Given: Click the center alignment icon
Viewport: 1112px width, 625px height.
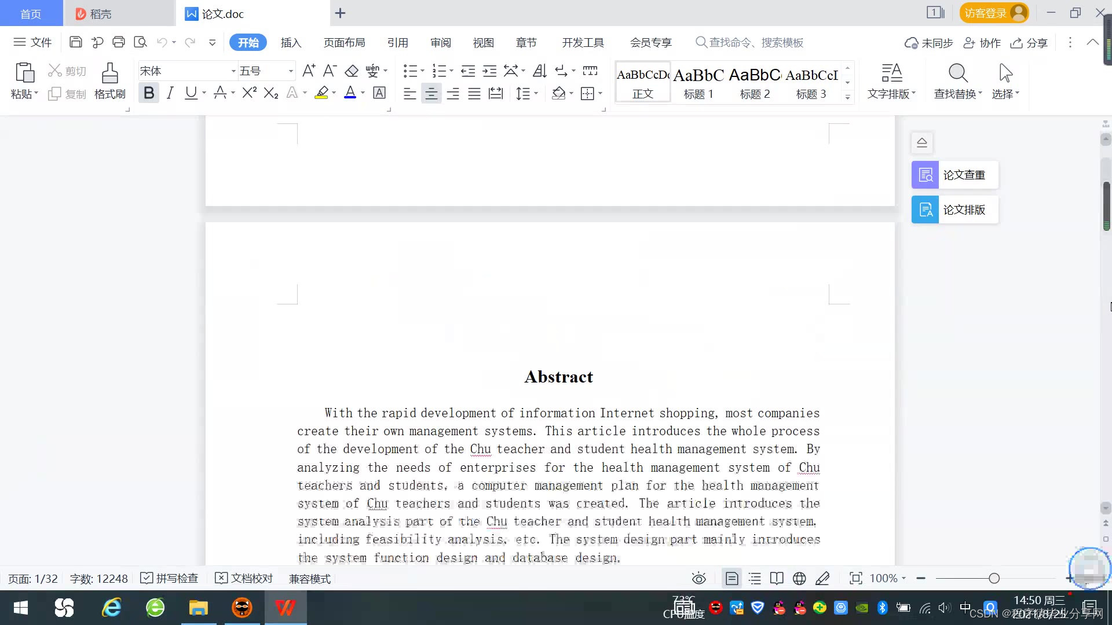Looking at the screenshot, I should click(x=431, y=93).
